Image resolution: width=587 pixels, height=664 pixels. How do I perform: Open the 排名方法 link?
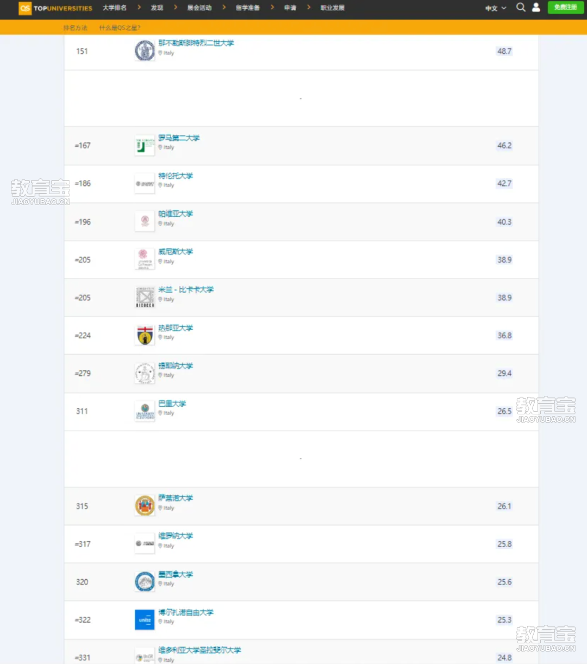75,28
